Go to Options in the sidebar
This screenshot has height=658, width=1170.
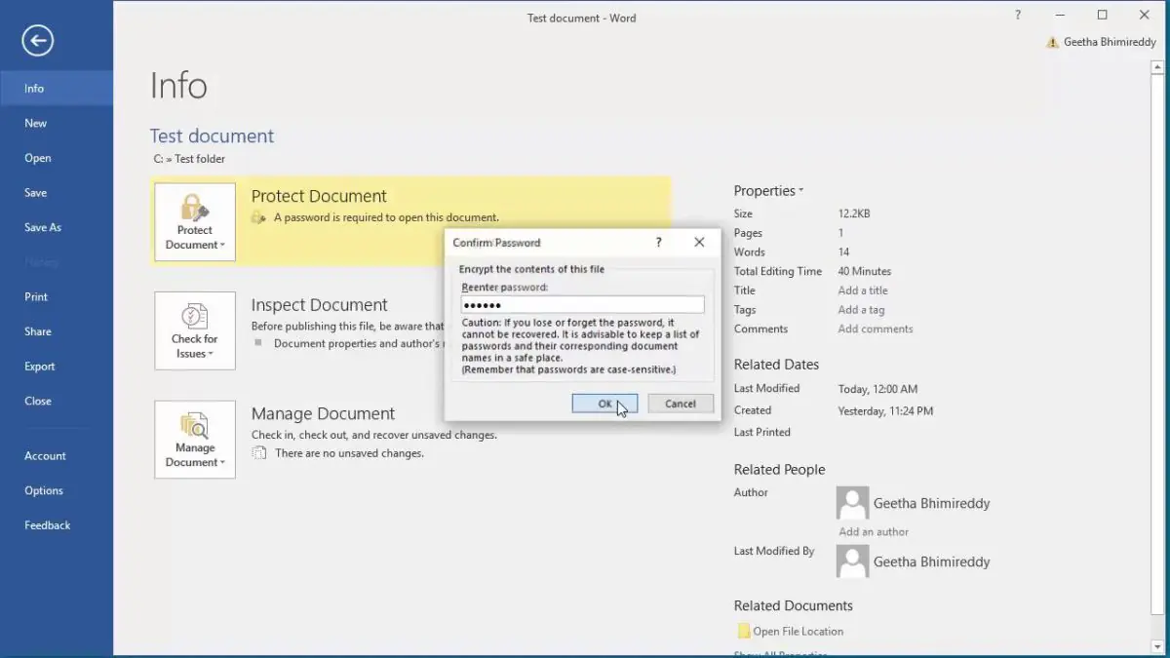[44, 490]
